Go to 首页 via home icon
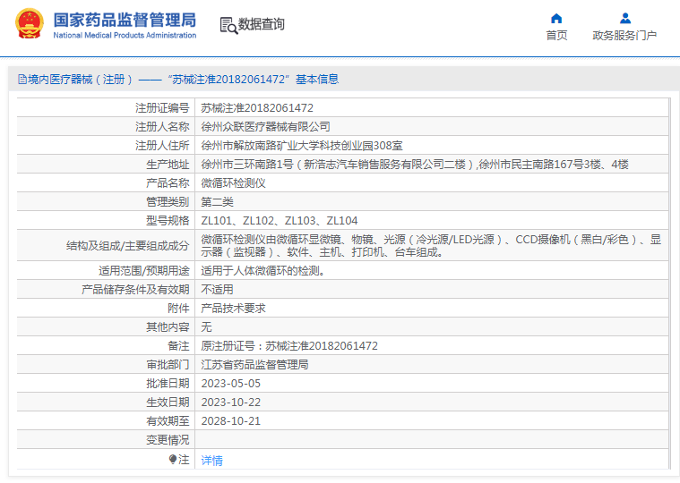The width and height of the screenshot is (680, 483). coord(556,18)
